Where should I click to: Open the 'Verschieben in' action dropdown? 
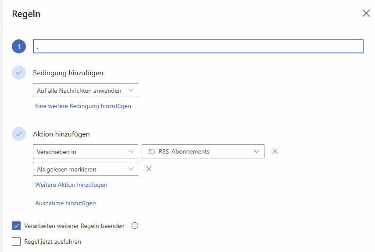[86, 151]
